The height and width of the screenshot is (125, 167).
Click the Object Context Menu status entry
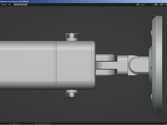(44, 124)
